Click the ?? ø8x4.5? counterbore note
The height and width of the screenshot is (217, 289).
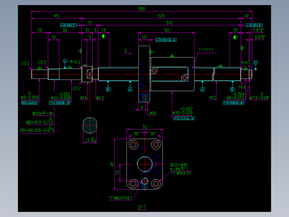(x=181, y=173)
